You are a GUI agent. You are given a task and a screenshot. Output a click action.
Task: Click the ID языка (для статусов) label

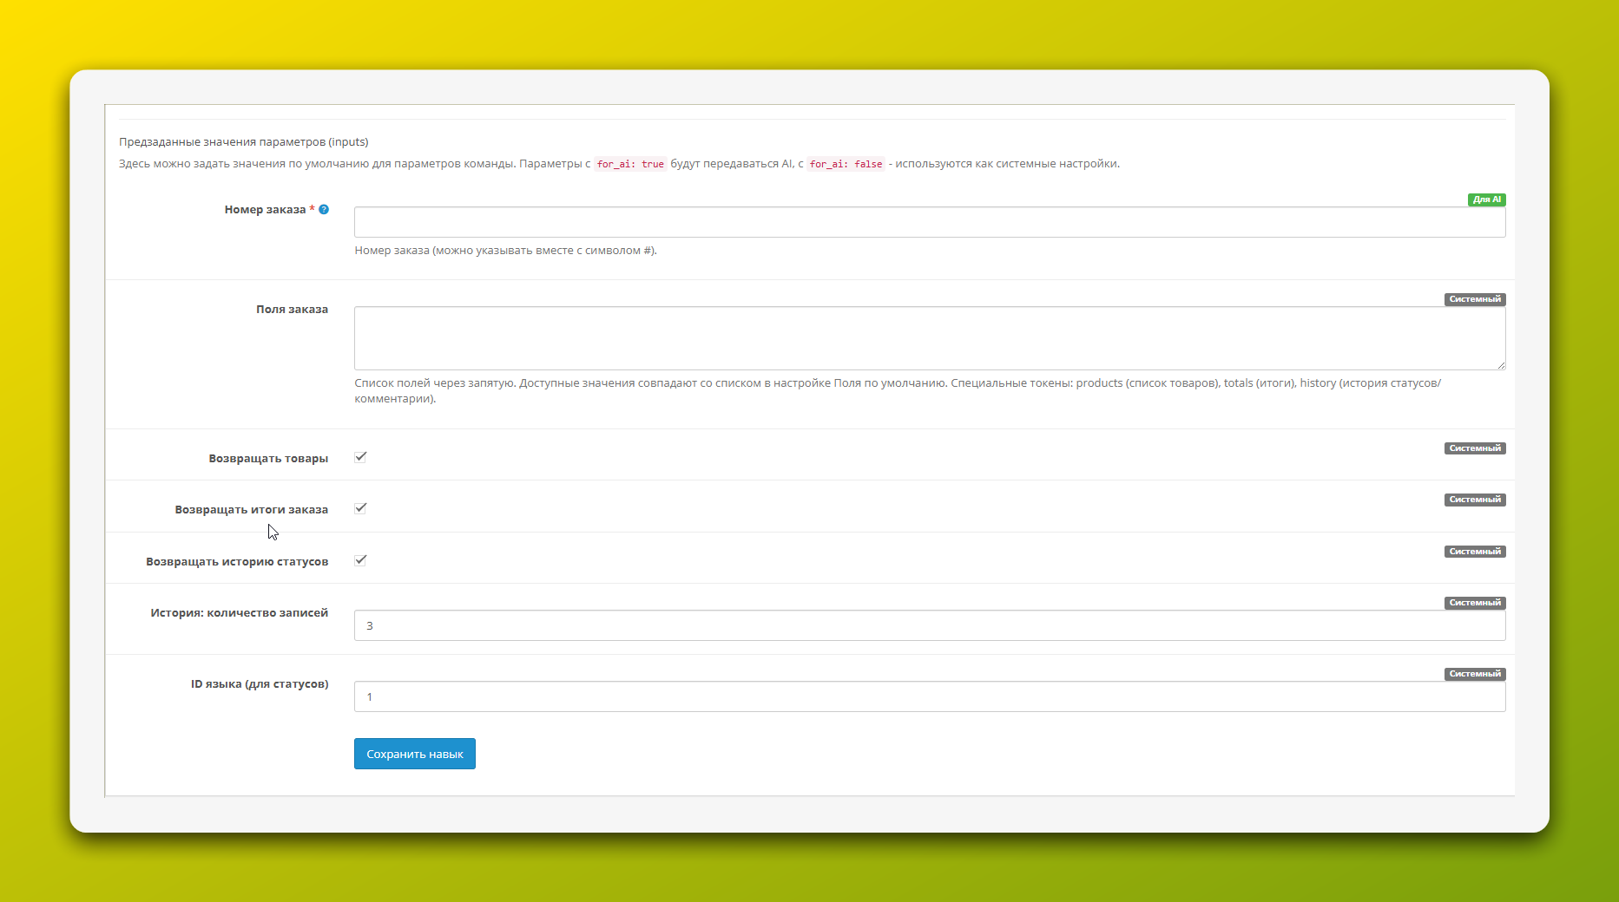[x=260, y=684]
